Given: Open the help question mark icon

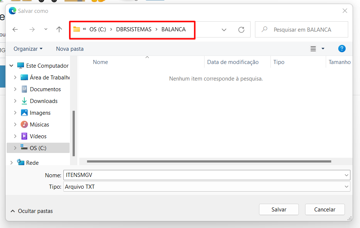Looking at the screenshot, I should [342, 49].
